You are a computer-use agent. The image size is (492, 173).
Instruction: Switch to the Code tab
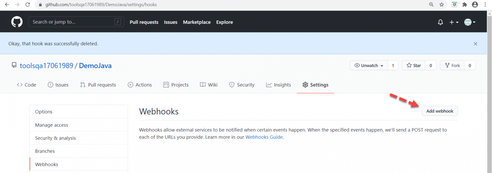point(27,85)
